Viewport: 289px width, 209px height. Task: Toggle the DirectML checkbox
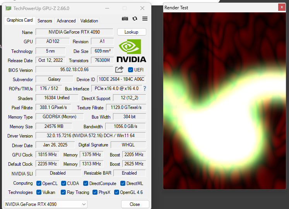pos(123,183)
